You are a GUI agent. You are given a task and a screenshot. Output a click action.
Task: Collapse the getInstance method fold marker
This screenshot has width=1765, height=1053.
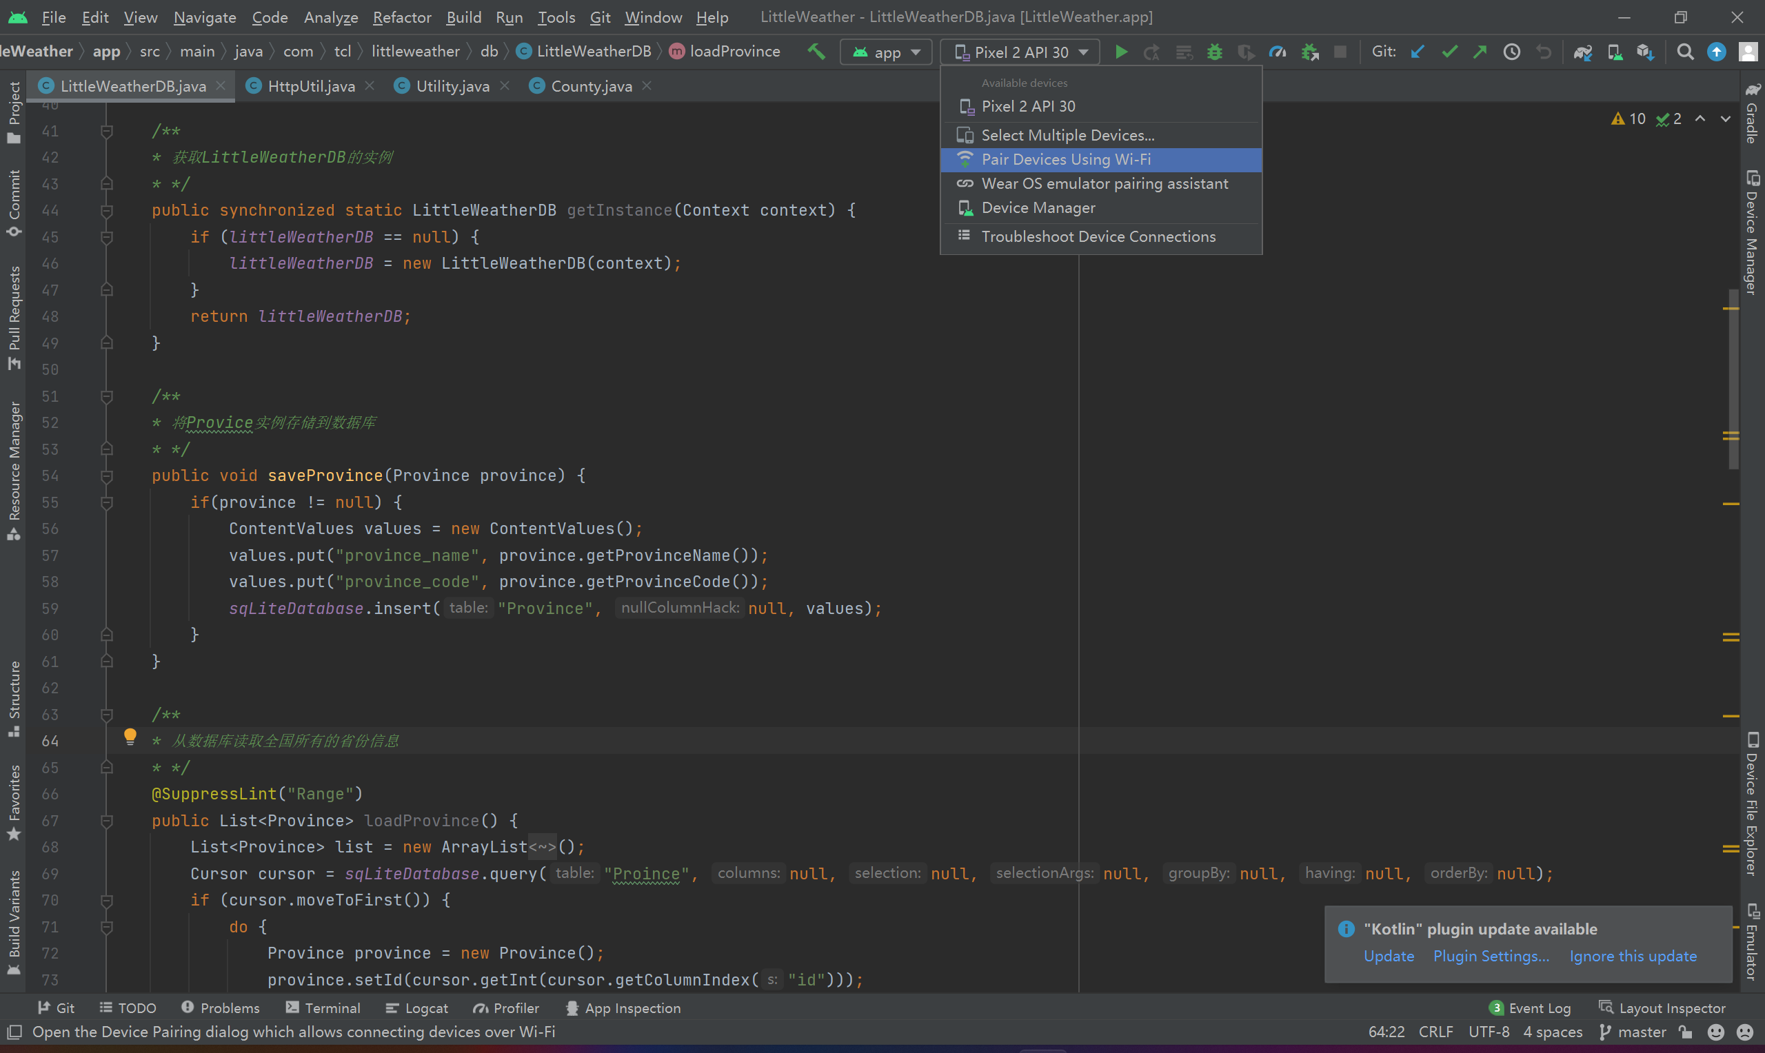pos(106,211)
